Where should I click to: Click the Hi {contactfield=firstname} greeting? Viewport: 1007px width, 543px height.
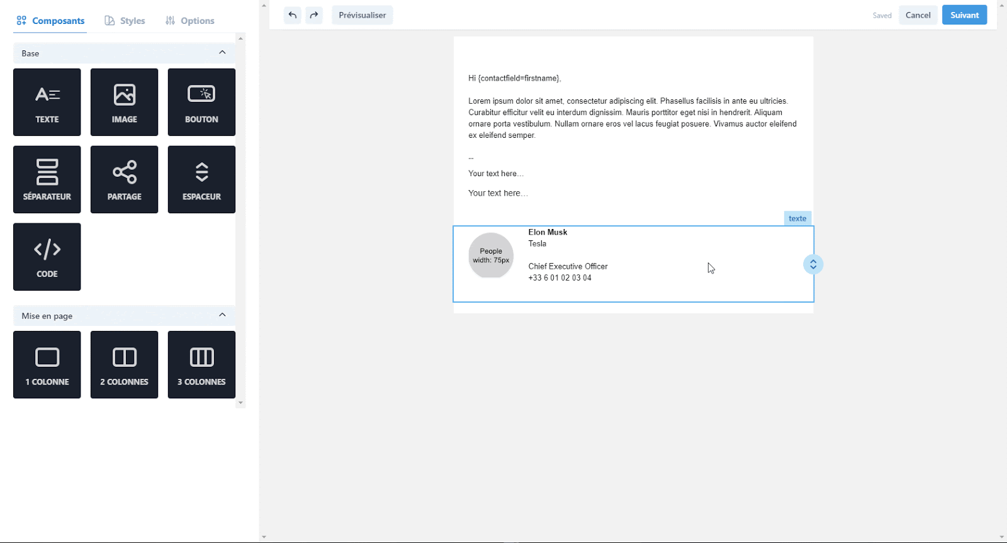(x=515, y=78)
